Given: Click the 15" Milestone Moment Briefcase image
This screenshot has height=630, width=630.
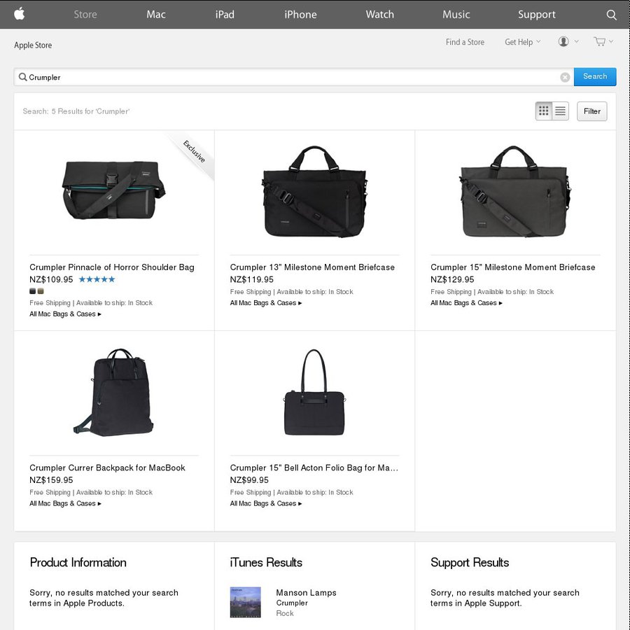Looking at the screenshot, I should pyautogui.click(x=515, y=192).
